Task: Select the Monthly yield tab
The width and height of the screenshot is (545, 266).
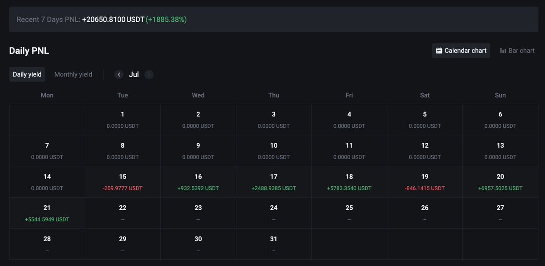Action: click(73, 74)
